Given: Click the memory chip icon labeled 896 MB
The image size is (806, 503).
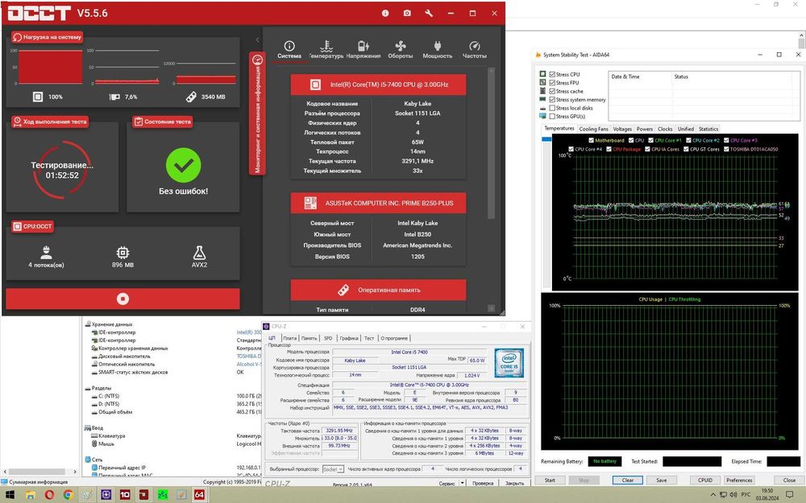Looking at the screenshot, I should [123, 253].
